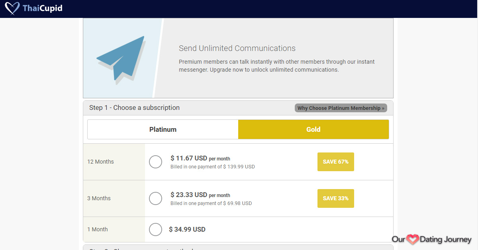Select the 3 Months plan radio button
The height and width of the screenshot is (250, 478).
155,199
